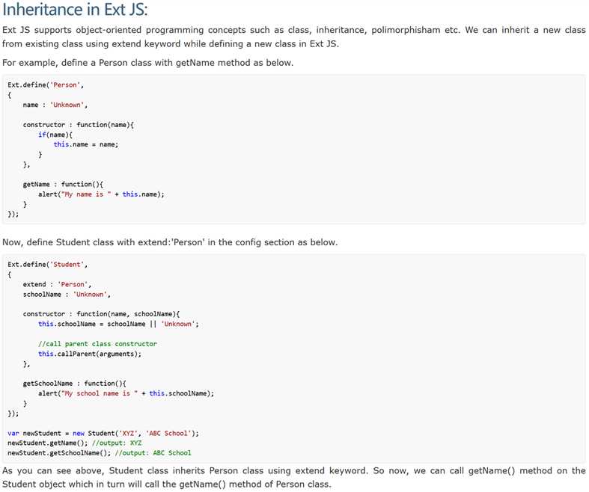589x492 pixels.
Task: Click the comment '//call parent class constructor'
Action: [x=97, y=344]
